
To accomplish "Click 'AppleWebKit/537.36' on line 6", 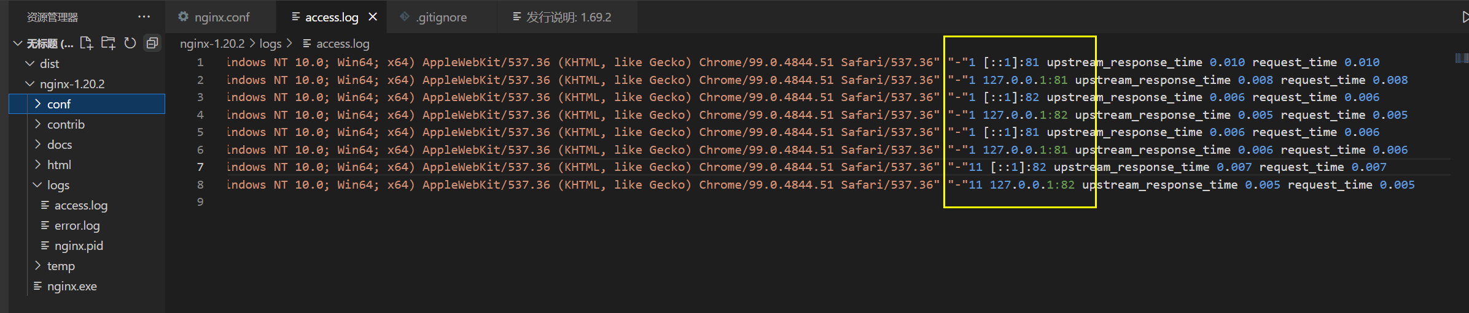I will pos(486,150).
